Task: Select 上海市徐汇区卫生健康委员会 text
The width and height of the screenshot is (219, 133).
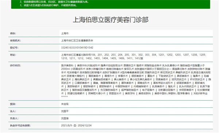Action: (x=77, y=41)
